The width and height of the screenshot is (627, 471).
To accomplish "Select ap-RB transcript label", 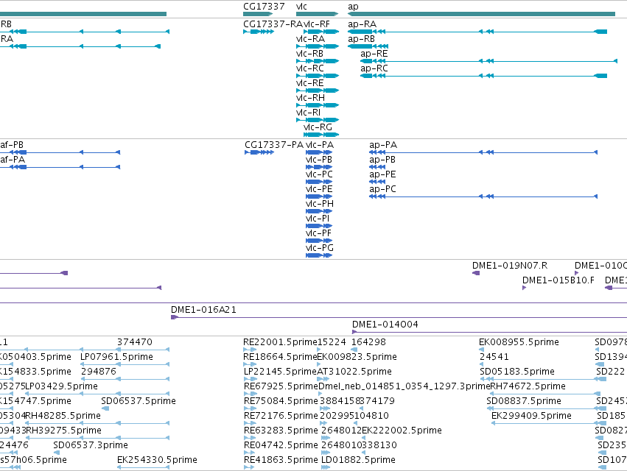I will click(x=362, y=39).
